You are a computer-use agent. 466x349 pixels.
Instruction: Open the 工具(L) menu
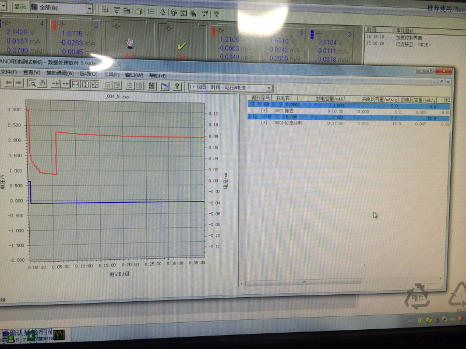(111, 75)
